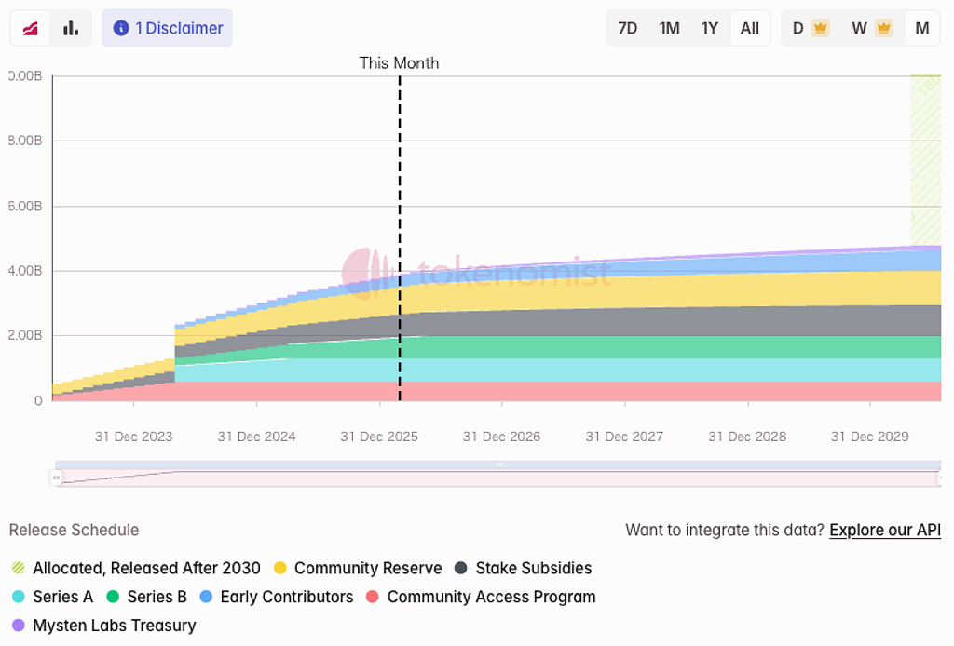Viewport: 954px width, 646px height.
Task: Click the right handle of range slider
Action: coord(938,478)
